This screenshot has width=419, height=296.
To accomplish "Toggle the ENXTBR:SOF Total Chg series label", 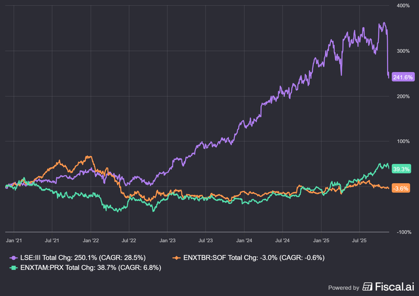I will [x=254, y=258].
